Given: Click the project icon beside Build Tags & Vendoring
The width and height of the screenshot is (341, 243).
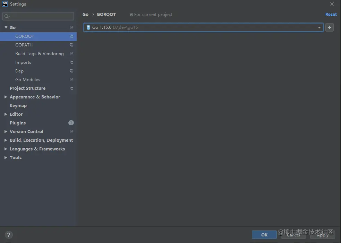Looking at the screenshot, I should pyautogui.click(x=71, y=54).
